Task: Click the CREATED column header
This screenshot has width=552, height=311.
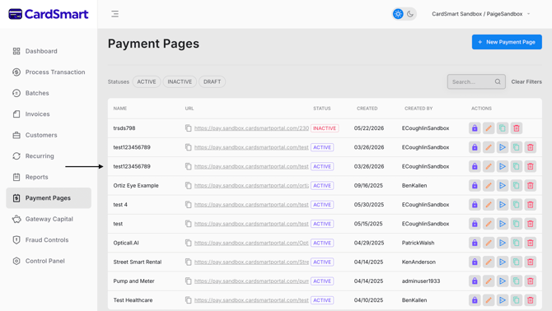Action: tap(367, 109)
